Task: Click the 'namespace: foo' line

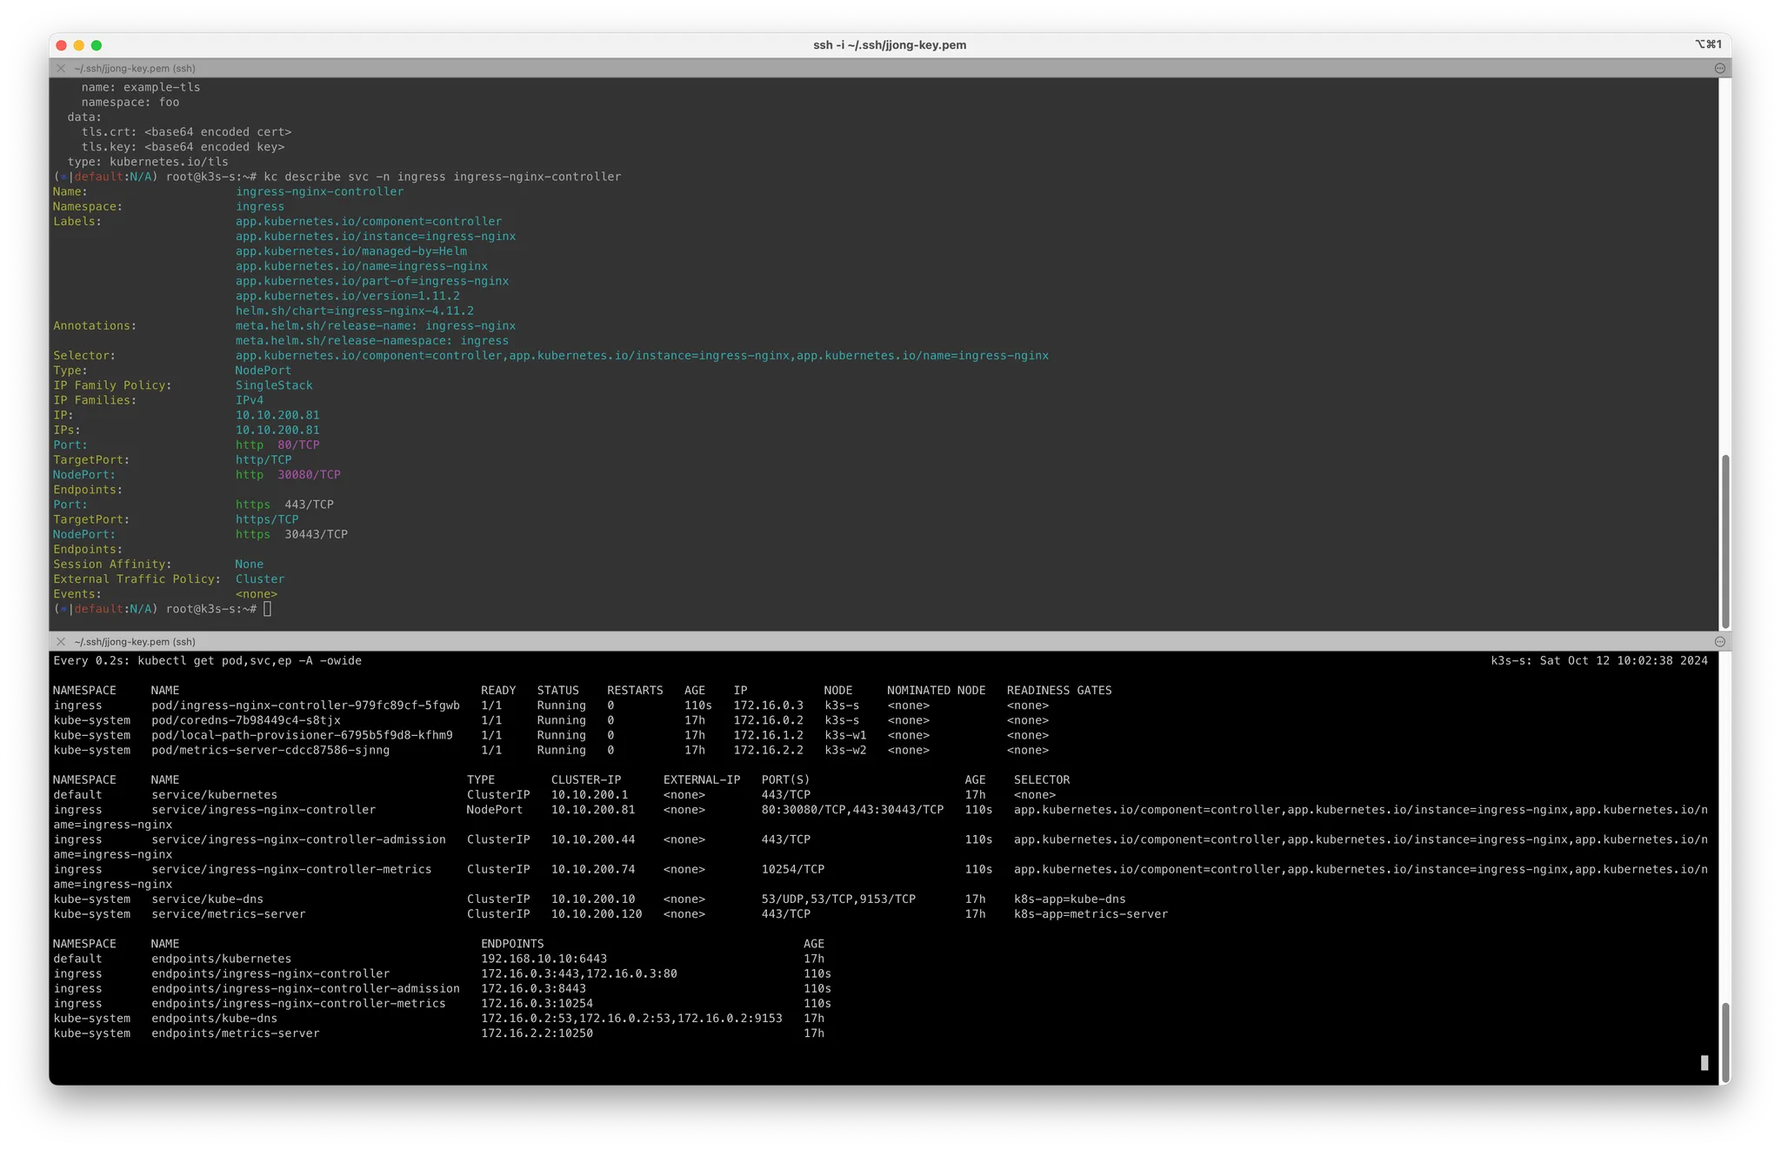Action: click(x=130, y=102)
